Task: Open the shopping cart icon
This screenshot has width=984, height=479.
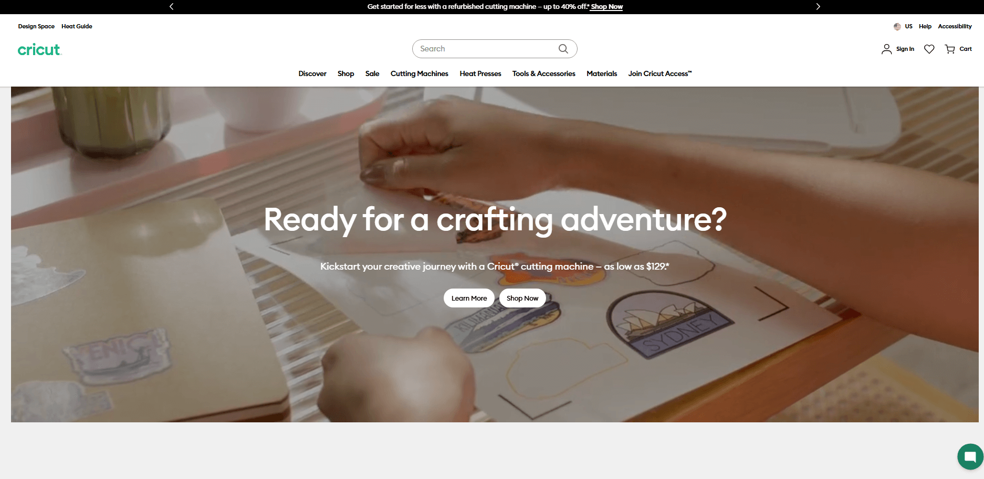Action: point(950,49)
